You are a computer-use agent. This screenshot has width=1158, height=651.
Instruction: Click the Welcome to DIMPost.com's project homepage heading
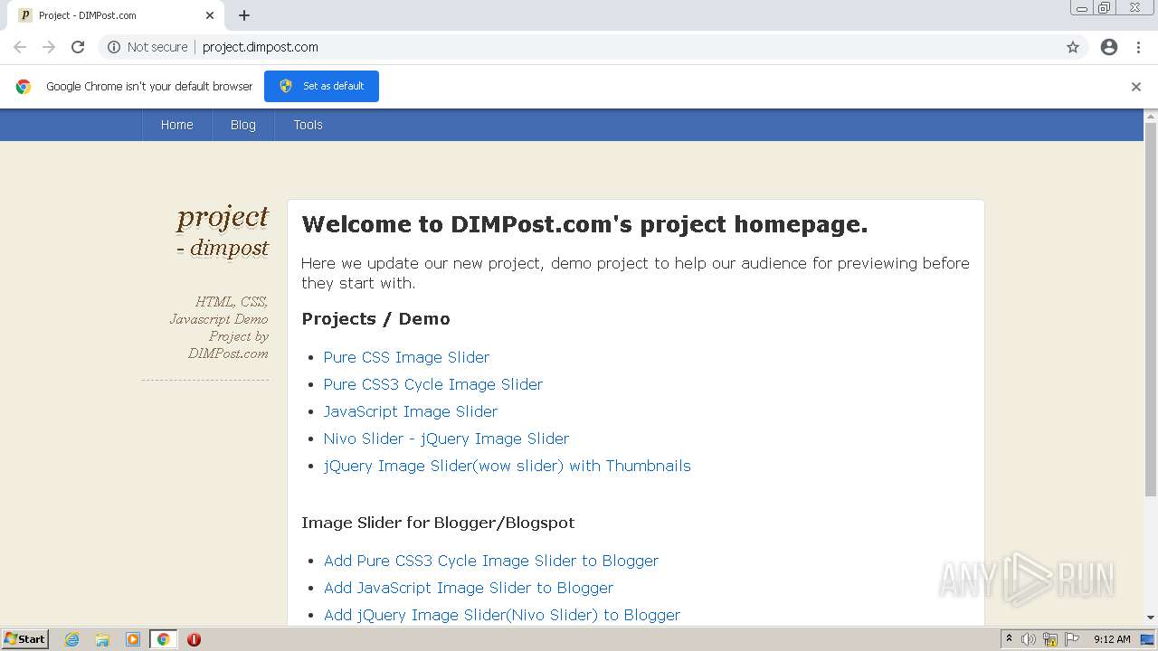584,225
